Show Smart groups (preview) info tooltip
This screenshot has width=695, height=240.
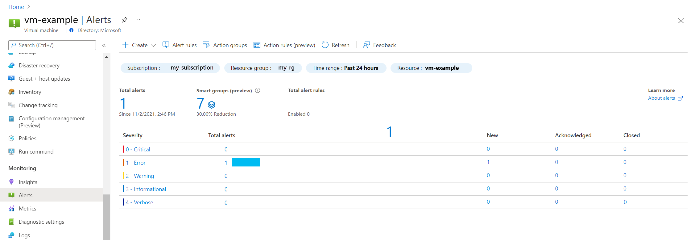pos(258,90)
